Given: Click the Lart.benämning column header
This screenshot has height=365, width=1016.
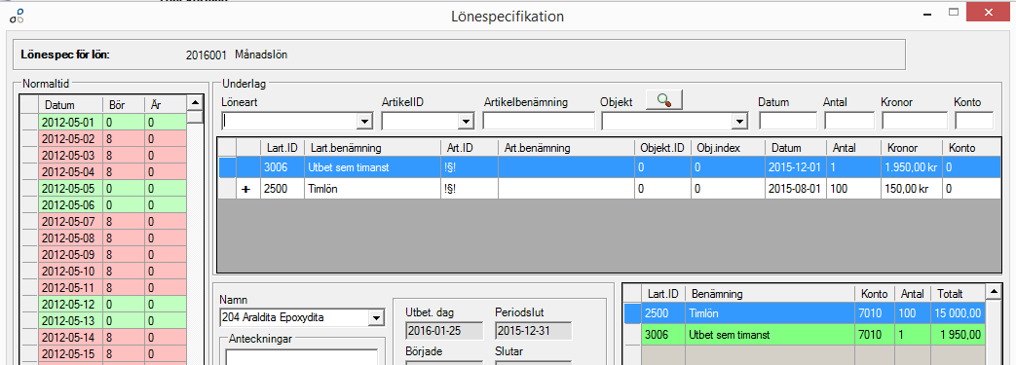Looking at the screenshot, I should pos(372,148).
